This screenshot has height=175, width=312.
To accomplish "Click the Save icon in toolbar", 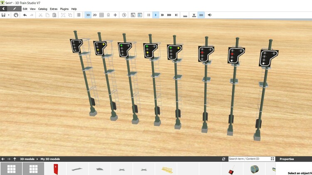I will pos(3,15).
